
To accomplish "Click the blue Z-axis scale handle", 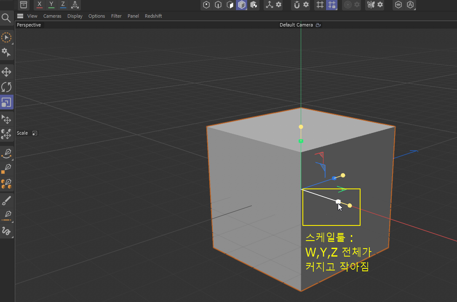I will point(334,178).
